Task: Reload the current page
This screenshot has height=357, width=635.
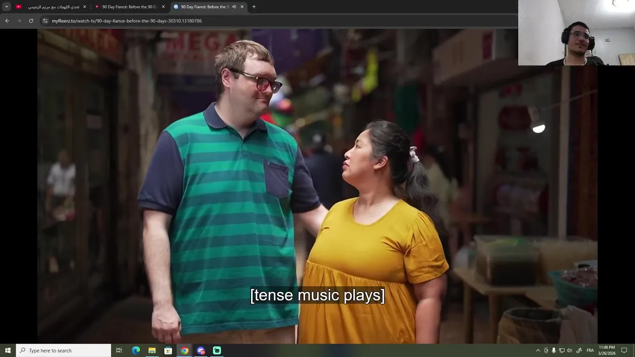Action: (x=31, y=21)
